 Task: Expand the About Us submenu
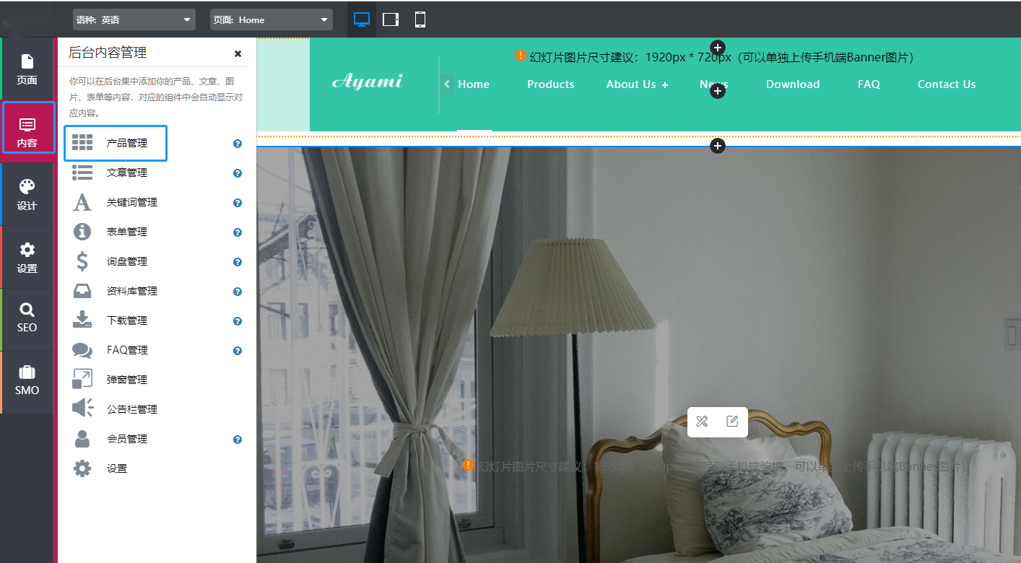point(664,85)
